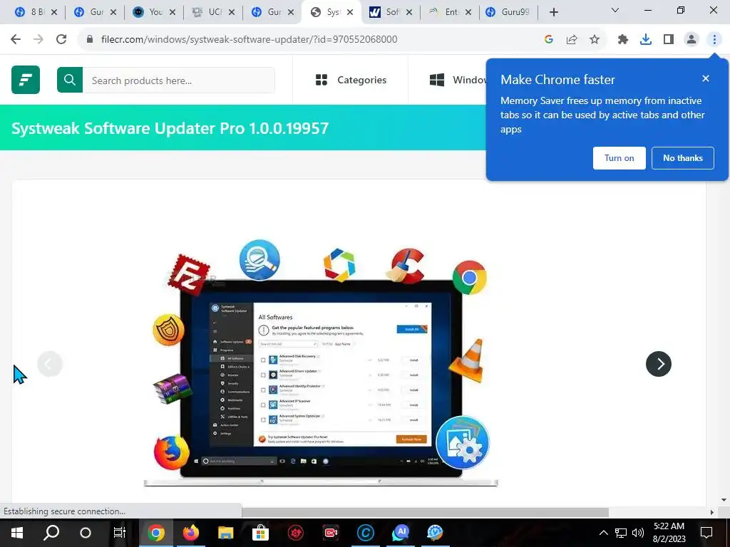Click the address bar URL
730x547 pixels.
(x=249, y=40)
